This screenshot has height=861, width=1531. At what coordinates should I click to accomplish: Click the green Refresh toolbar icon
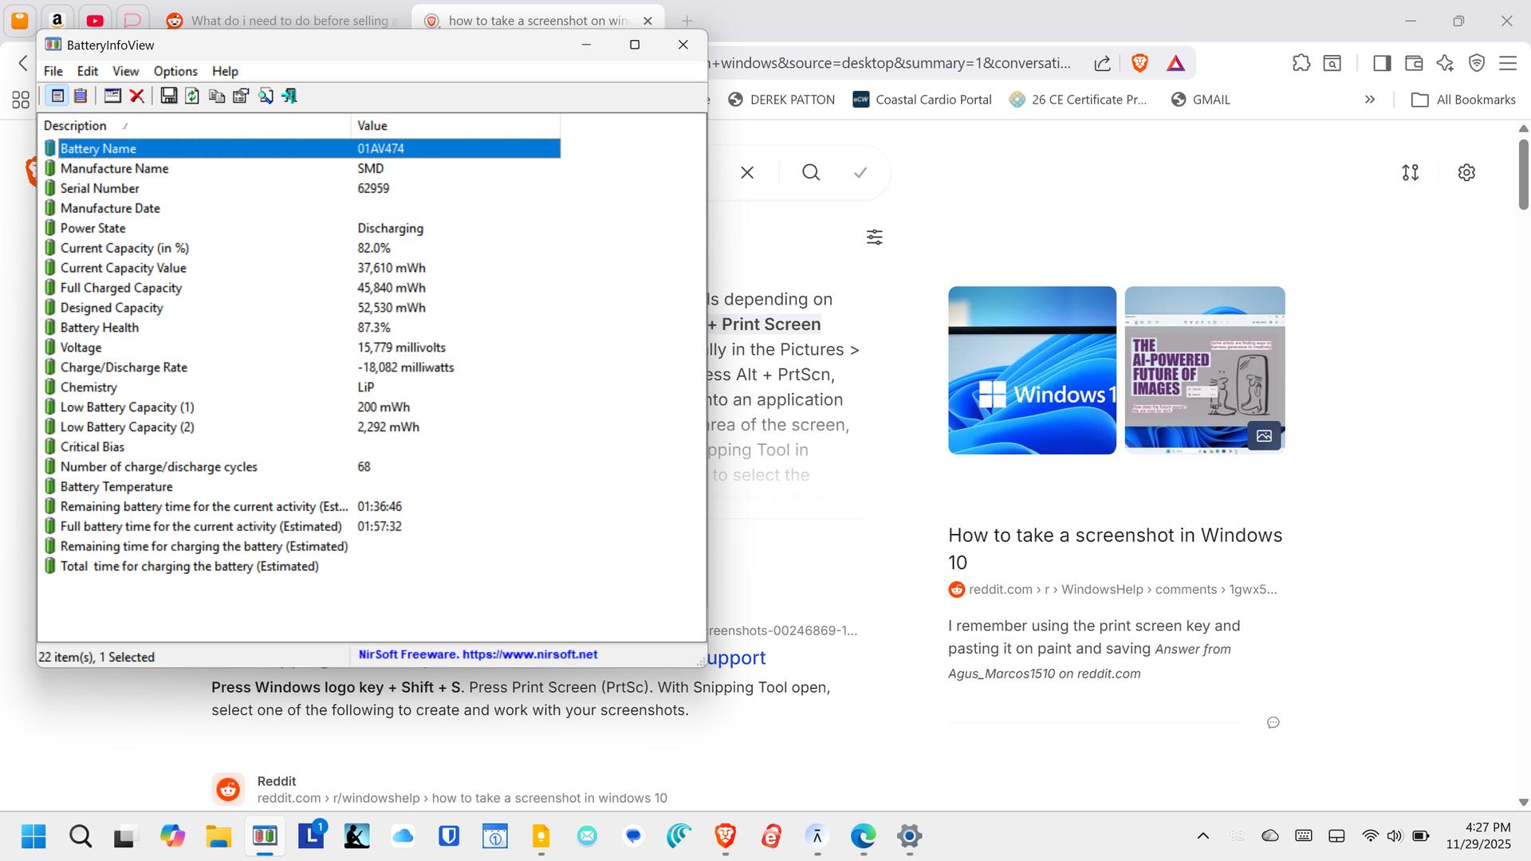(192, 96)
